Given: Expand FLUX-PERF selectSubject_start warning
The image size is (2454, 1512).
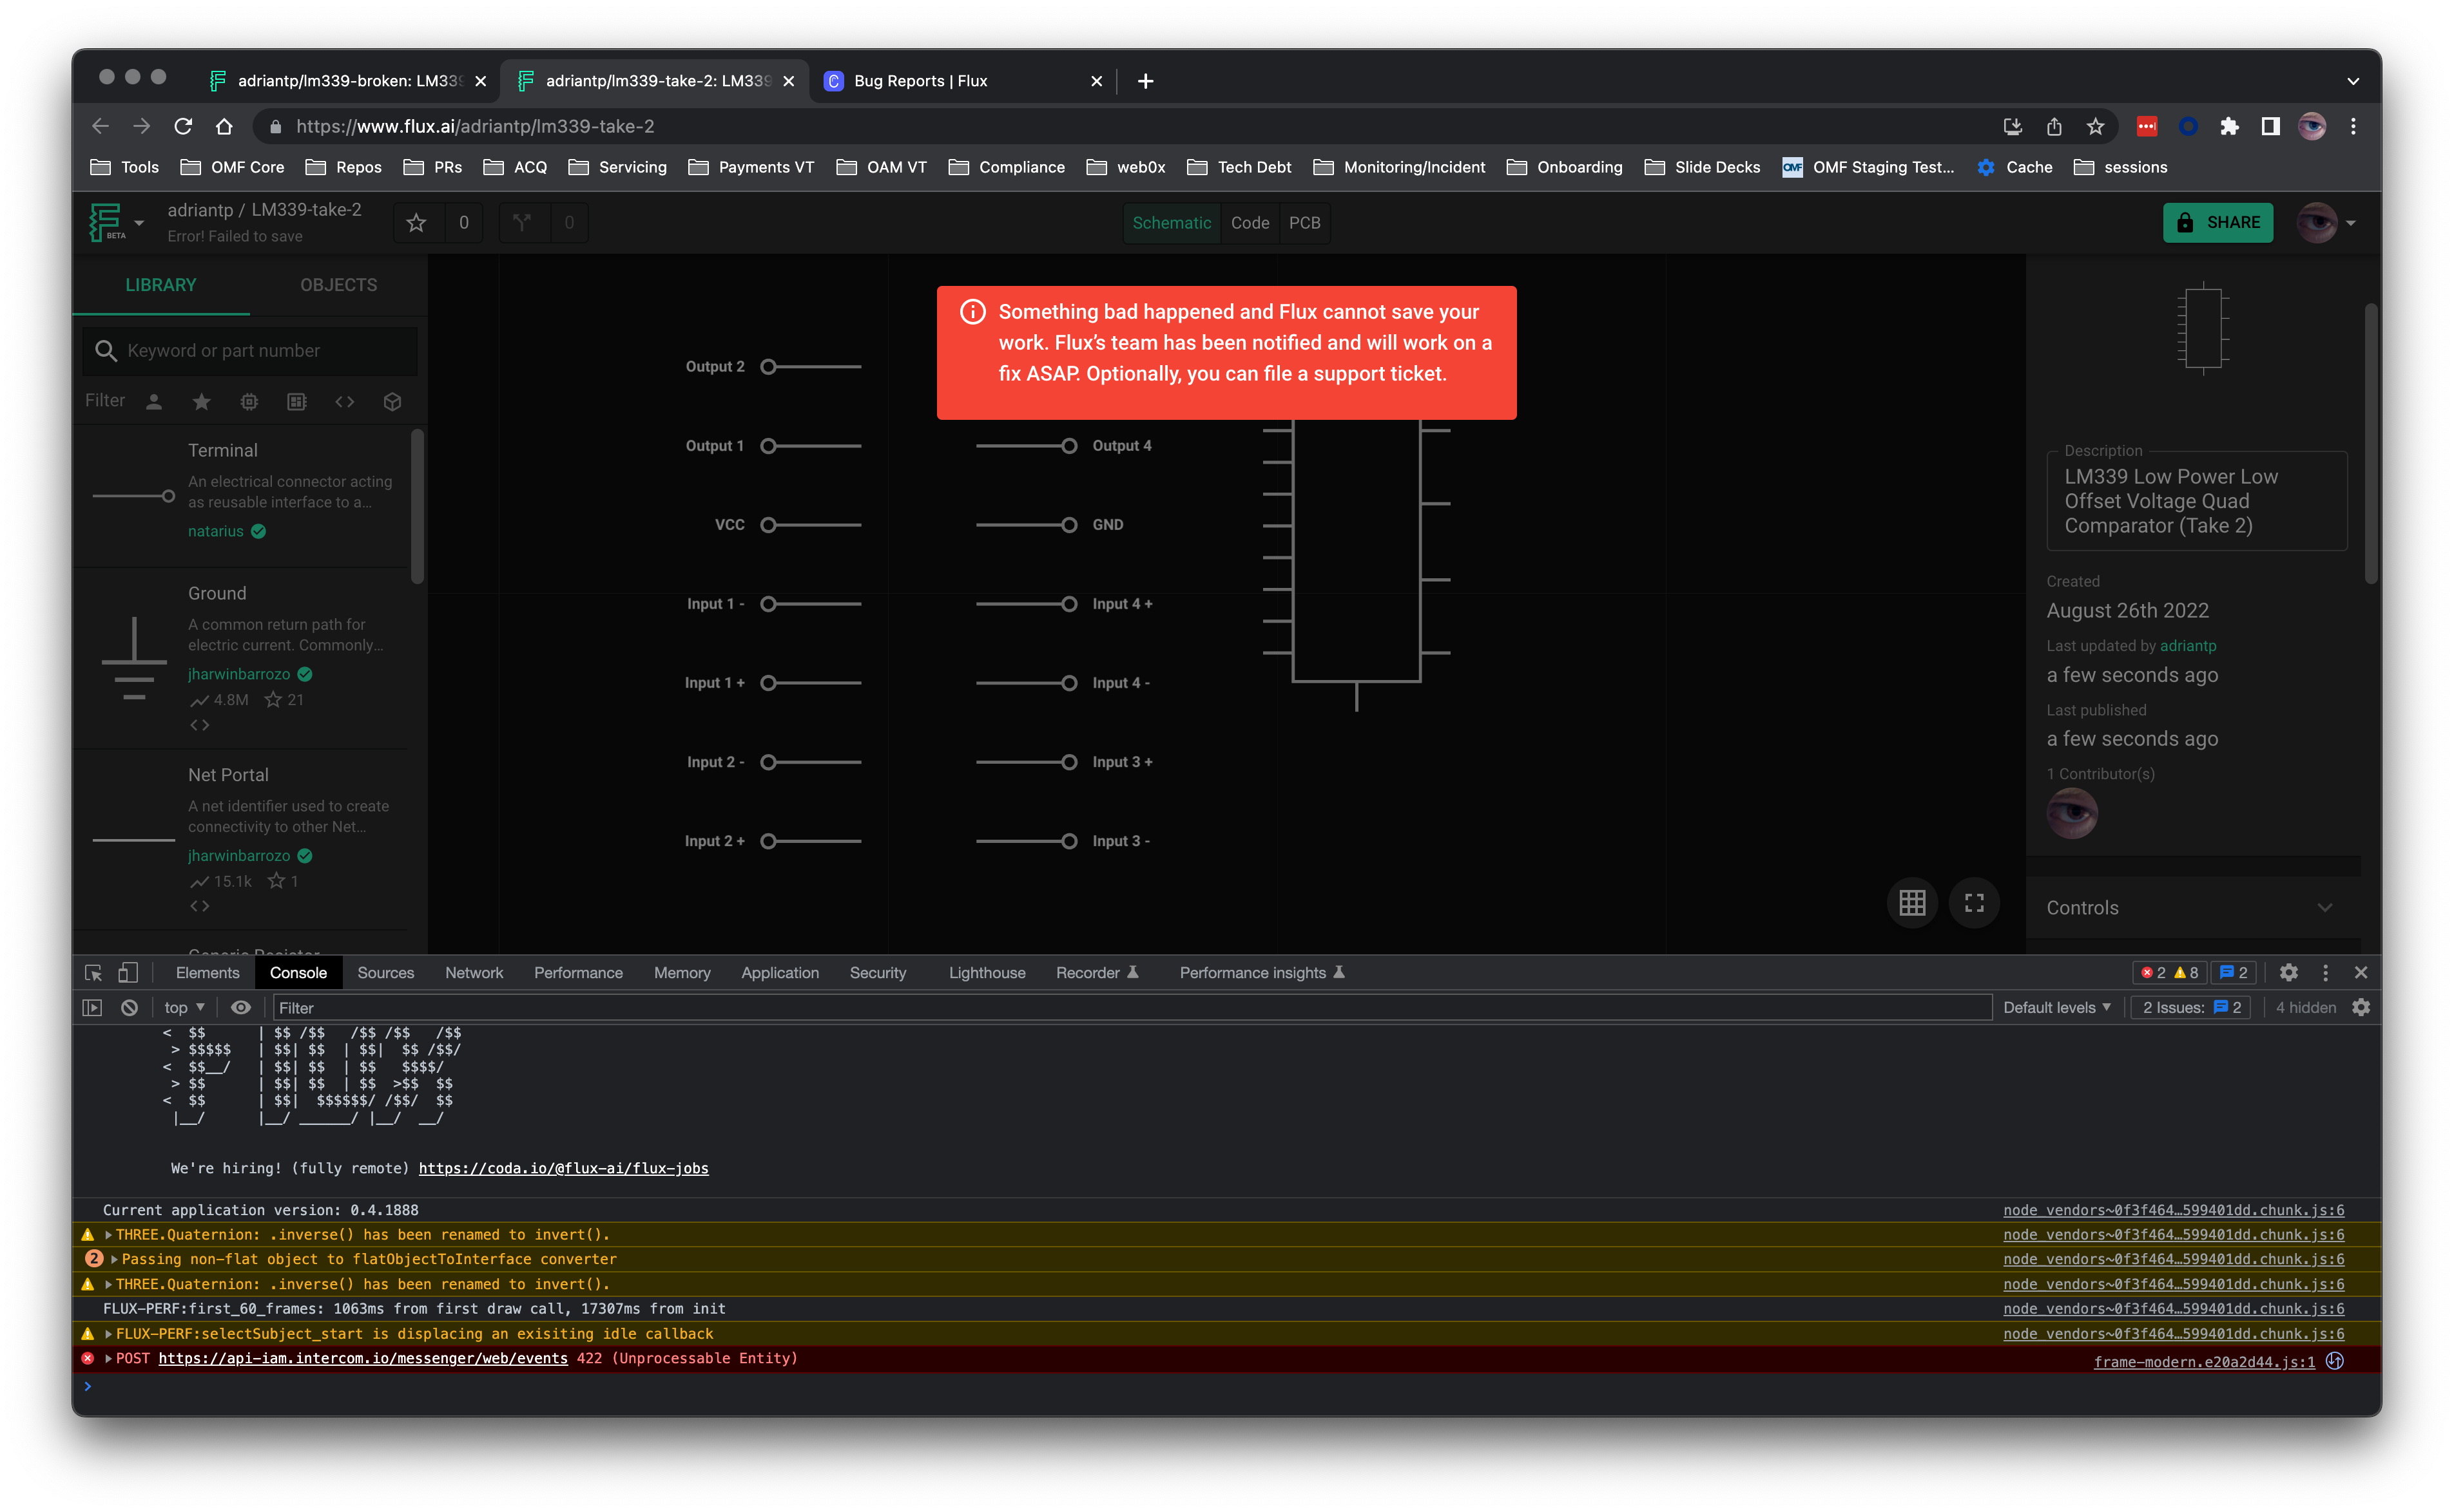Looking at the screenshot, I should pyautogui.click(x=108, y=1334).
